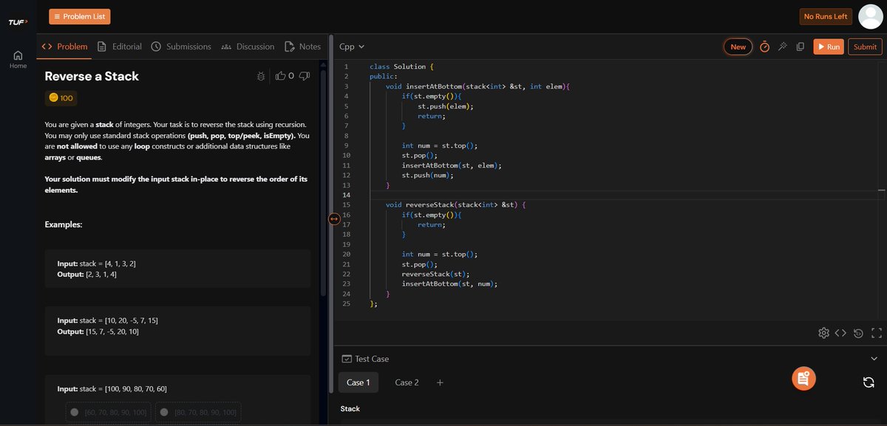The height and width of the screenshot is (426, 887).
Task: Run the code with the Run button
Action: point(829,46)
